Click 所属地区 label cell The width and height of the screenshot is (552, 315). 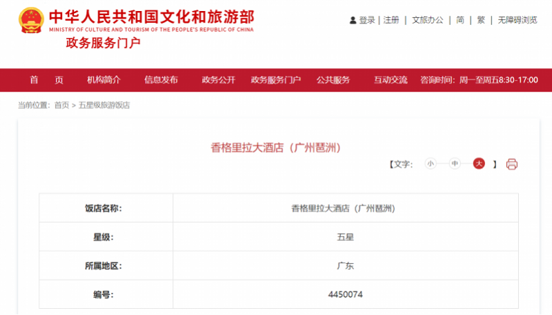point(106,266)
